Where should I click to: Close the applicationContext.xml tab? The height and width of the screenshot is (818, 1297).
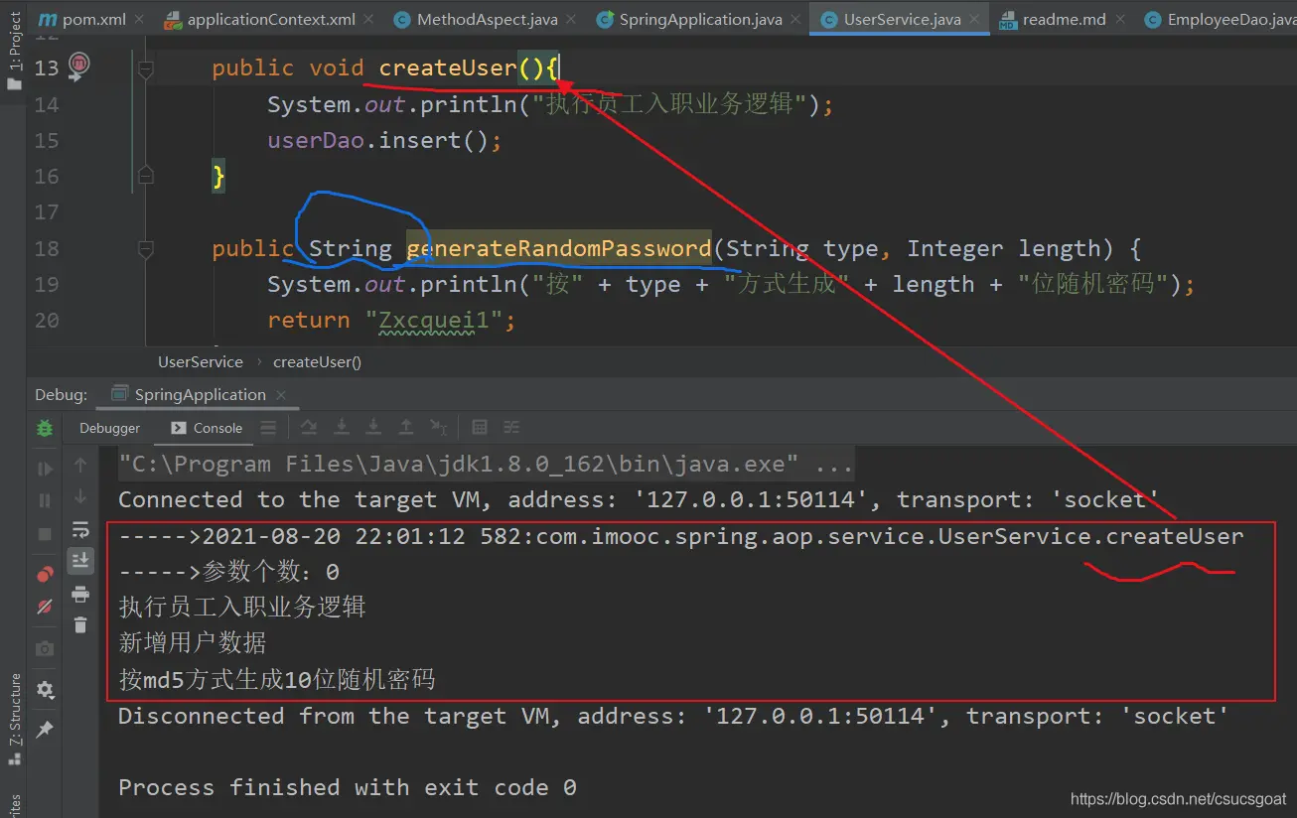click(x=369, y=20)
